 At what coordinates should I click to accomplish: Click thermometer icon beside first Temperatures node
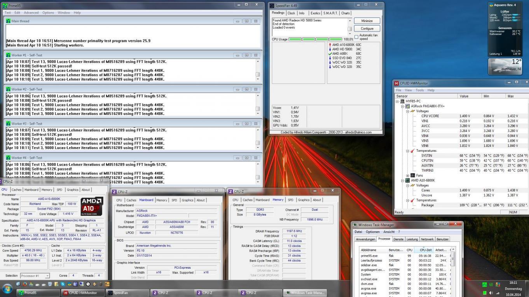tap(413, 151)
